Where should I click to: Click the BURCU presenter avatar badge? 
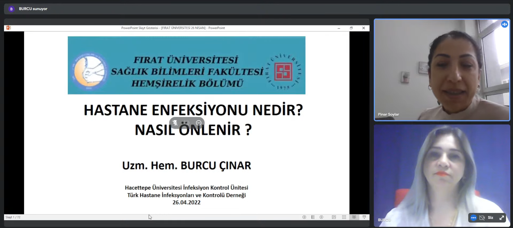[11, 9]
